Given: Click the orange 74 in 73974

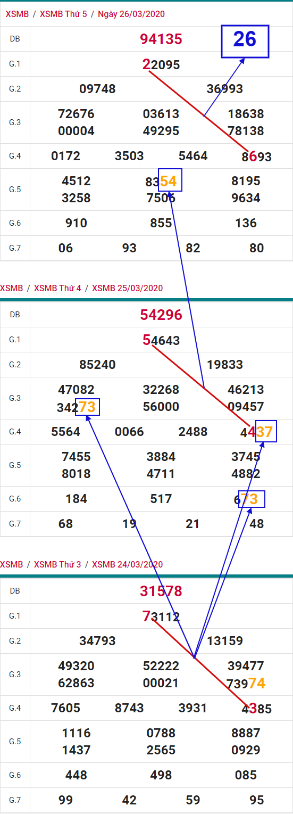Looking at the screenshot, I should click(x=257, y=683).
